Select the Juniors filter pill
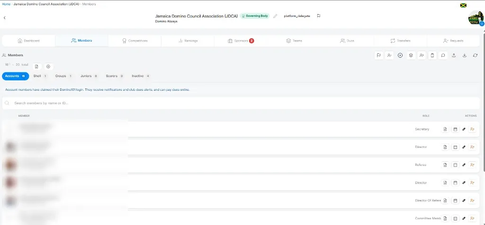Image resolution: width=485 pixels, height=225 pixels. pos(89,76)
